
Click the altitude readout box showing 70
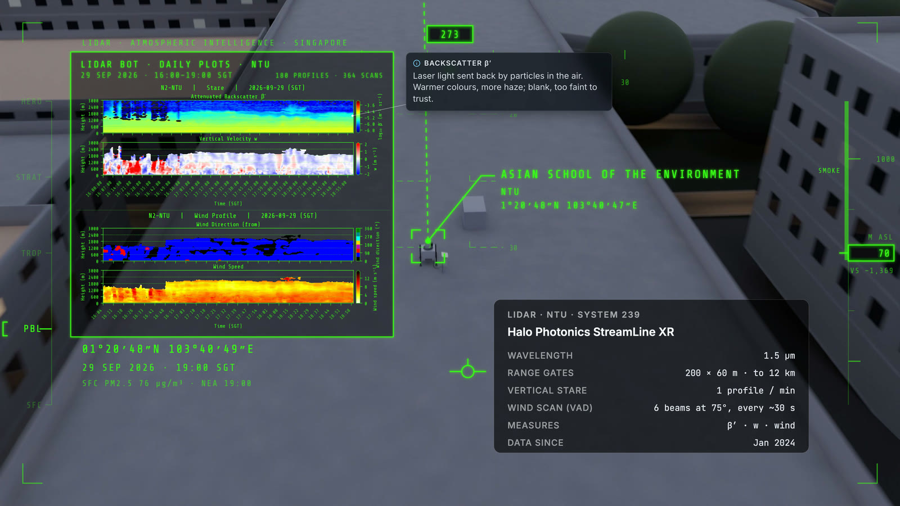click(871, 253)
